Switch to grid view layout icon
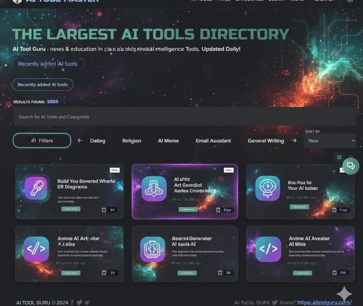 (x=339, y=157)
